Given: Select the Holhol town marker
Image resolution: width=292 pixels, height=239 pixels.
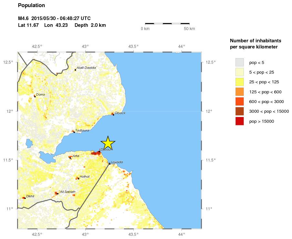Looking at the screenshot, I should click(78, 178).
